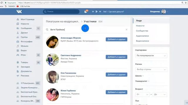The width and height of the screenshot is (188, 105).
Task: Click the Видео sidebar icon
Action: (18, 50)
